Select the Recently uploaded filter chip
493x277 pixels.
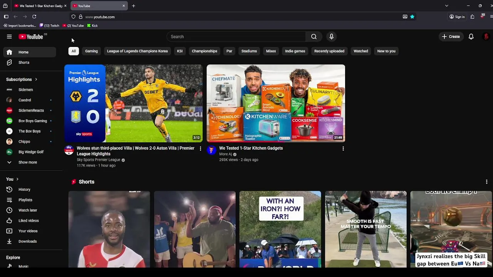(329, 51)
